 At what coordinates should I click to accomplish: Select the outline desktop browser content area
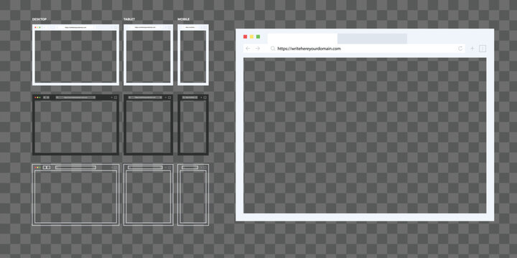75,197
